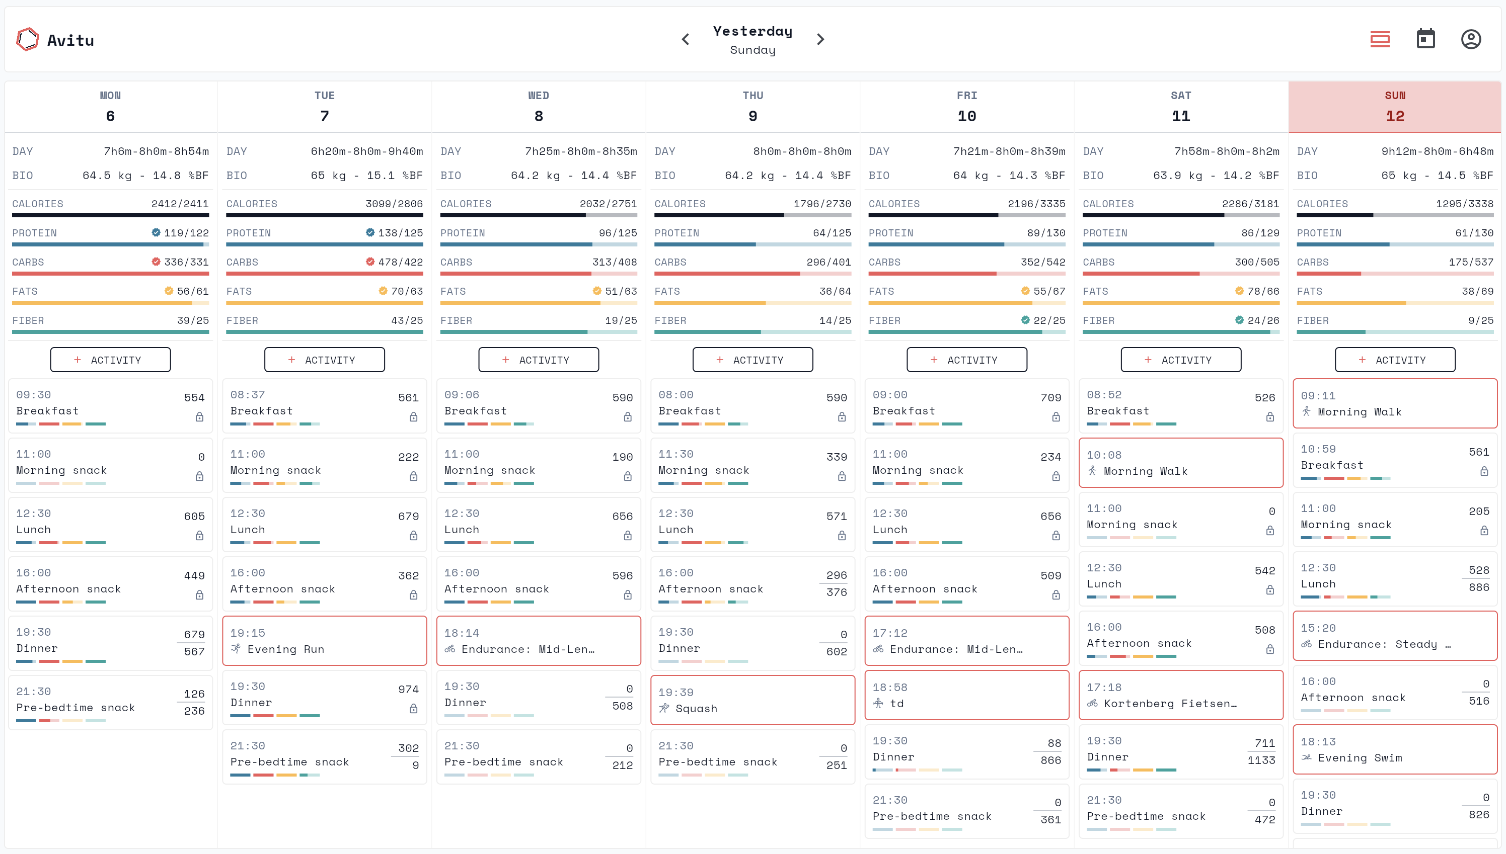Open the calendar date picker icon
This screenshot has height=854, width=1506.
(1425, 39)
